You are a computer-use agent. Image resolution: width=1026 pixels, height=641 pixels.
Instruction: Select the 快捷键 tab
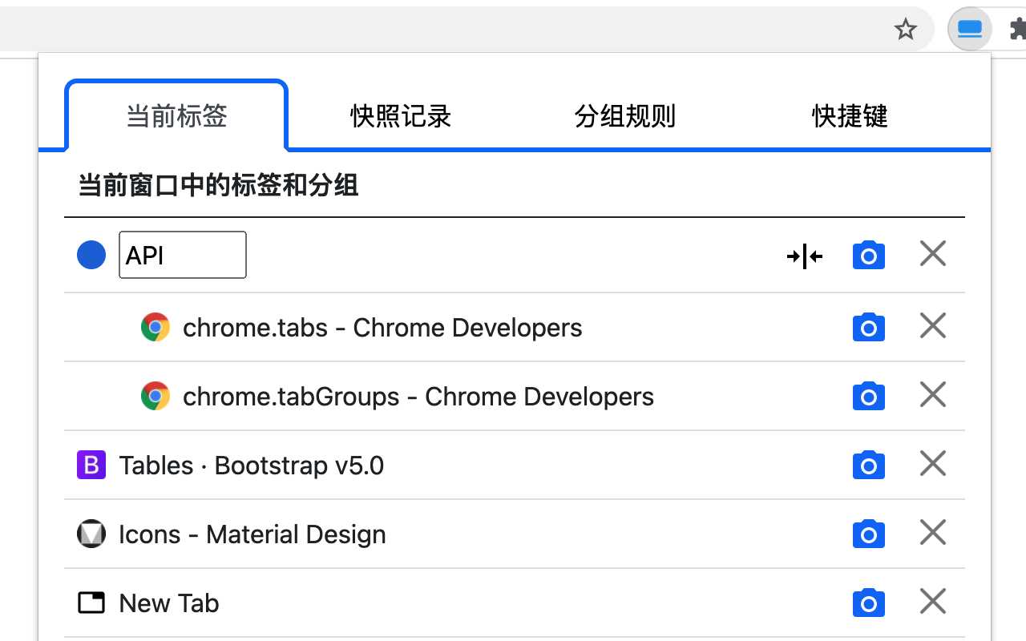tap(850, 116)
